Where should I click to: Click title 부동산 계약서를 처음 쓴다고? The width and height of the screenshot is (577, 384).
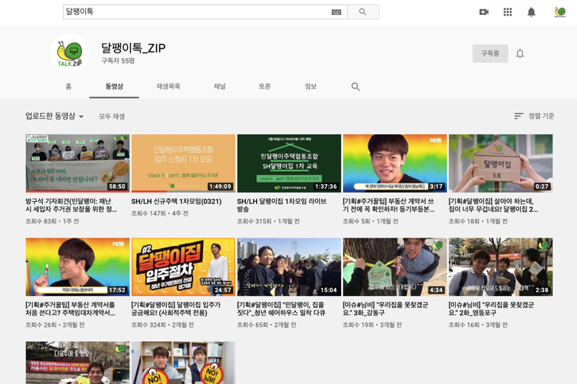[70, 309]
